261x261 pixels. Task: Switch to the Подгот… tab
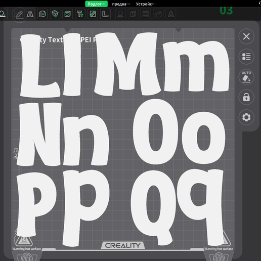(x=97, y=4)
